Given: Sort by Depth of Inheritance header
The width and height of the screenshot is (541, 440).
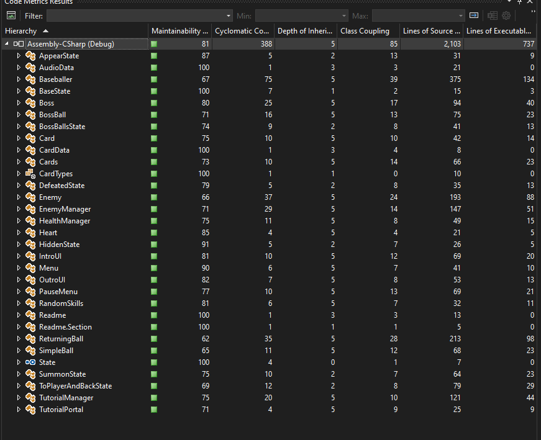Looking at the screenshot, I should pyautogui.click(x=306, y=31).
